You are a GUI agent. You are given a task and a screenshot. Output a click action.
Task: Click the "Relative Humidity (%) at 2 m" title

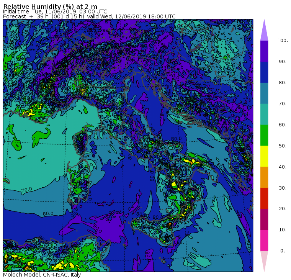click(x=50, y=7)
